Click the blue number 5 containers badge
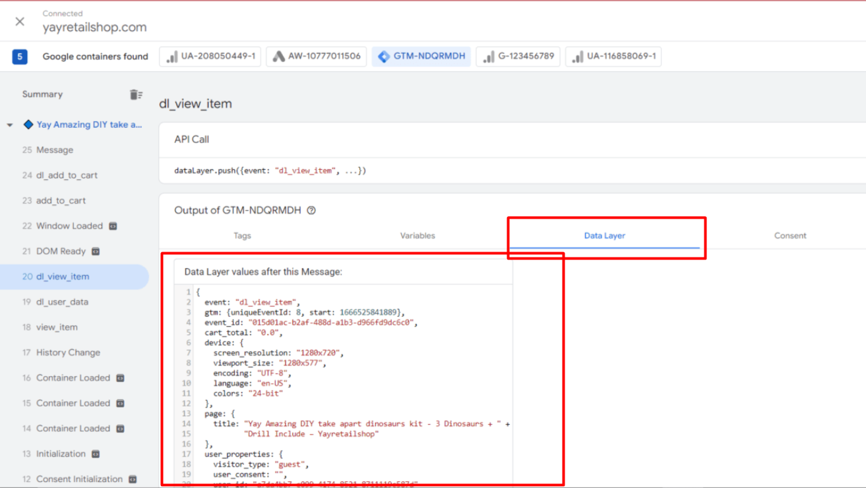Viewport: 866px width, 488px height. [20, 57]
